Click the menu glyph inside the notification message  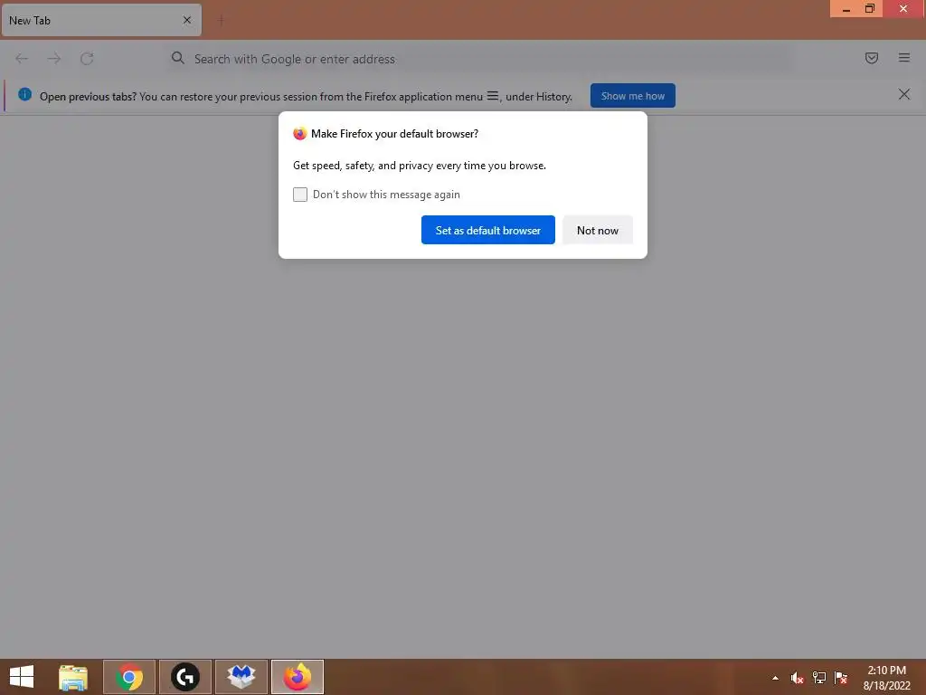(493, 96)
